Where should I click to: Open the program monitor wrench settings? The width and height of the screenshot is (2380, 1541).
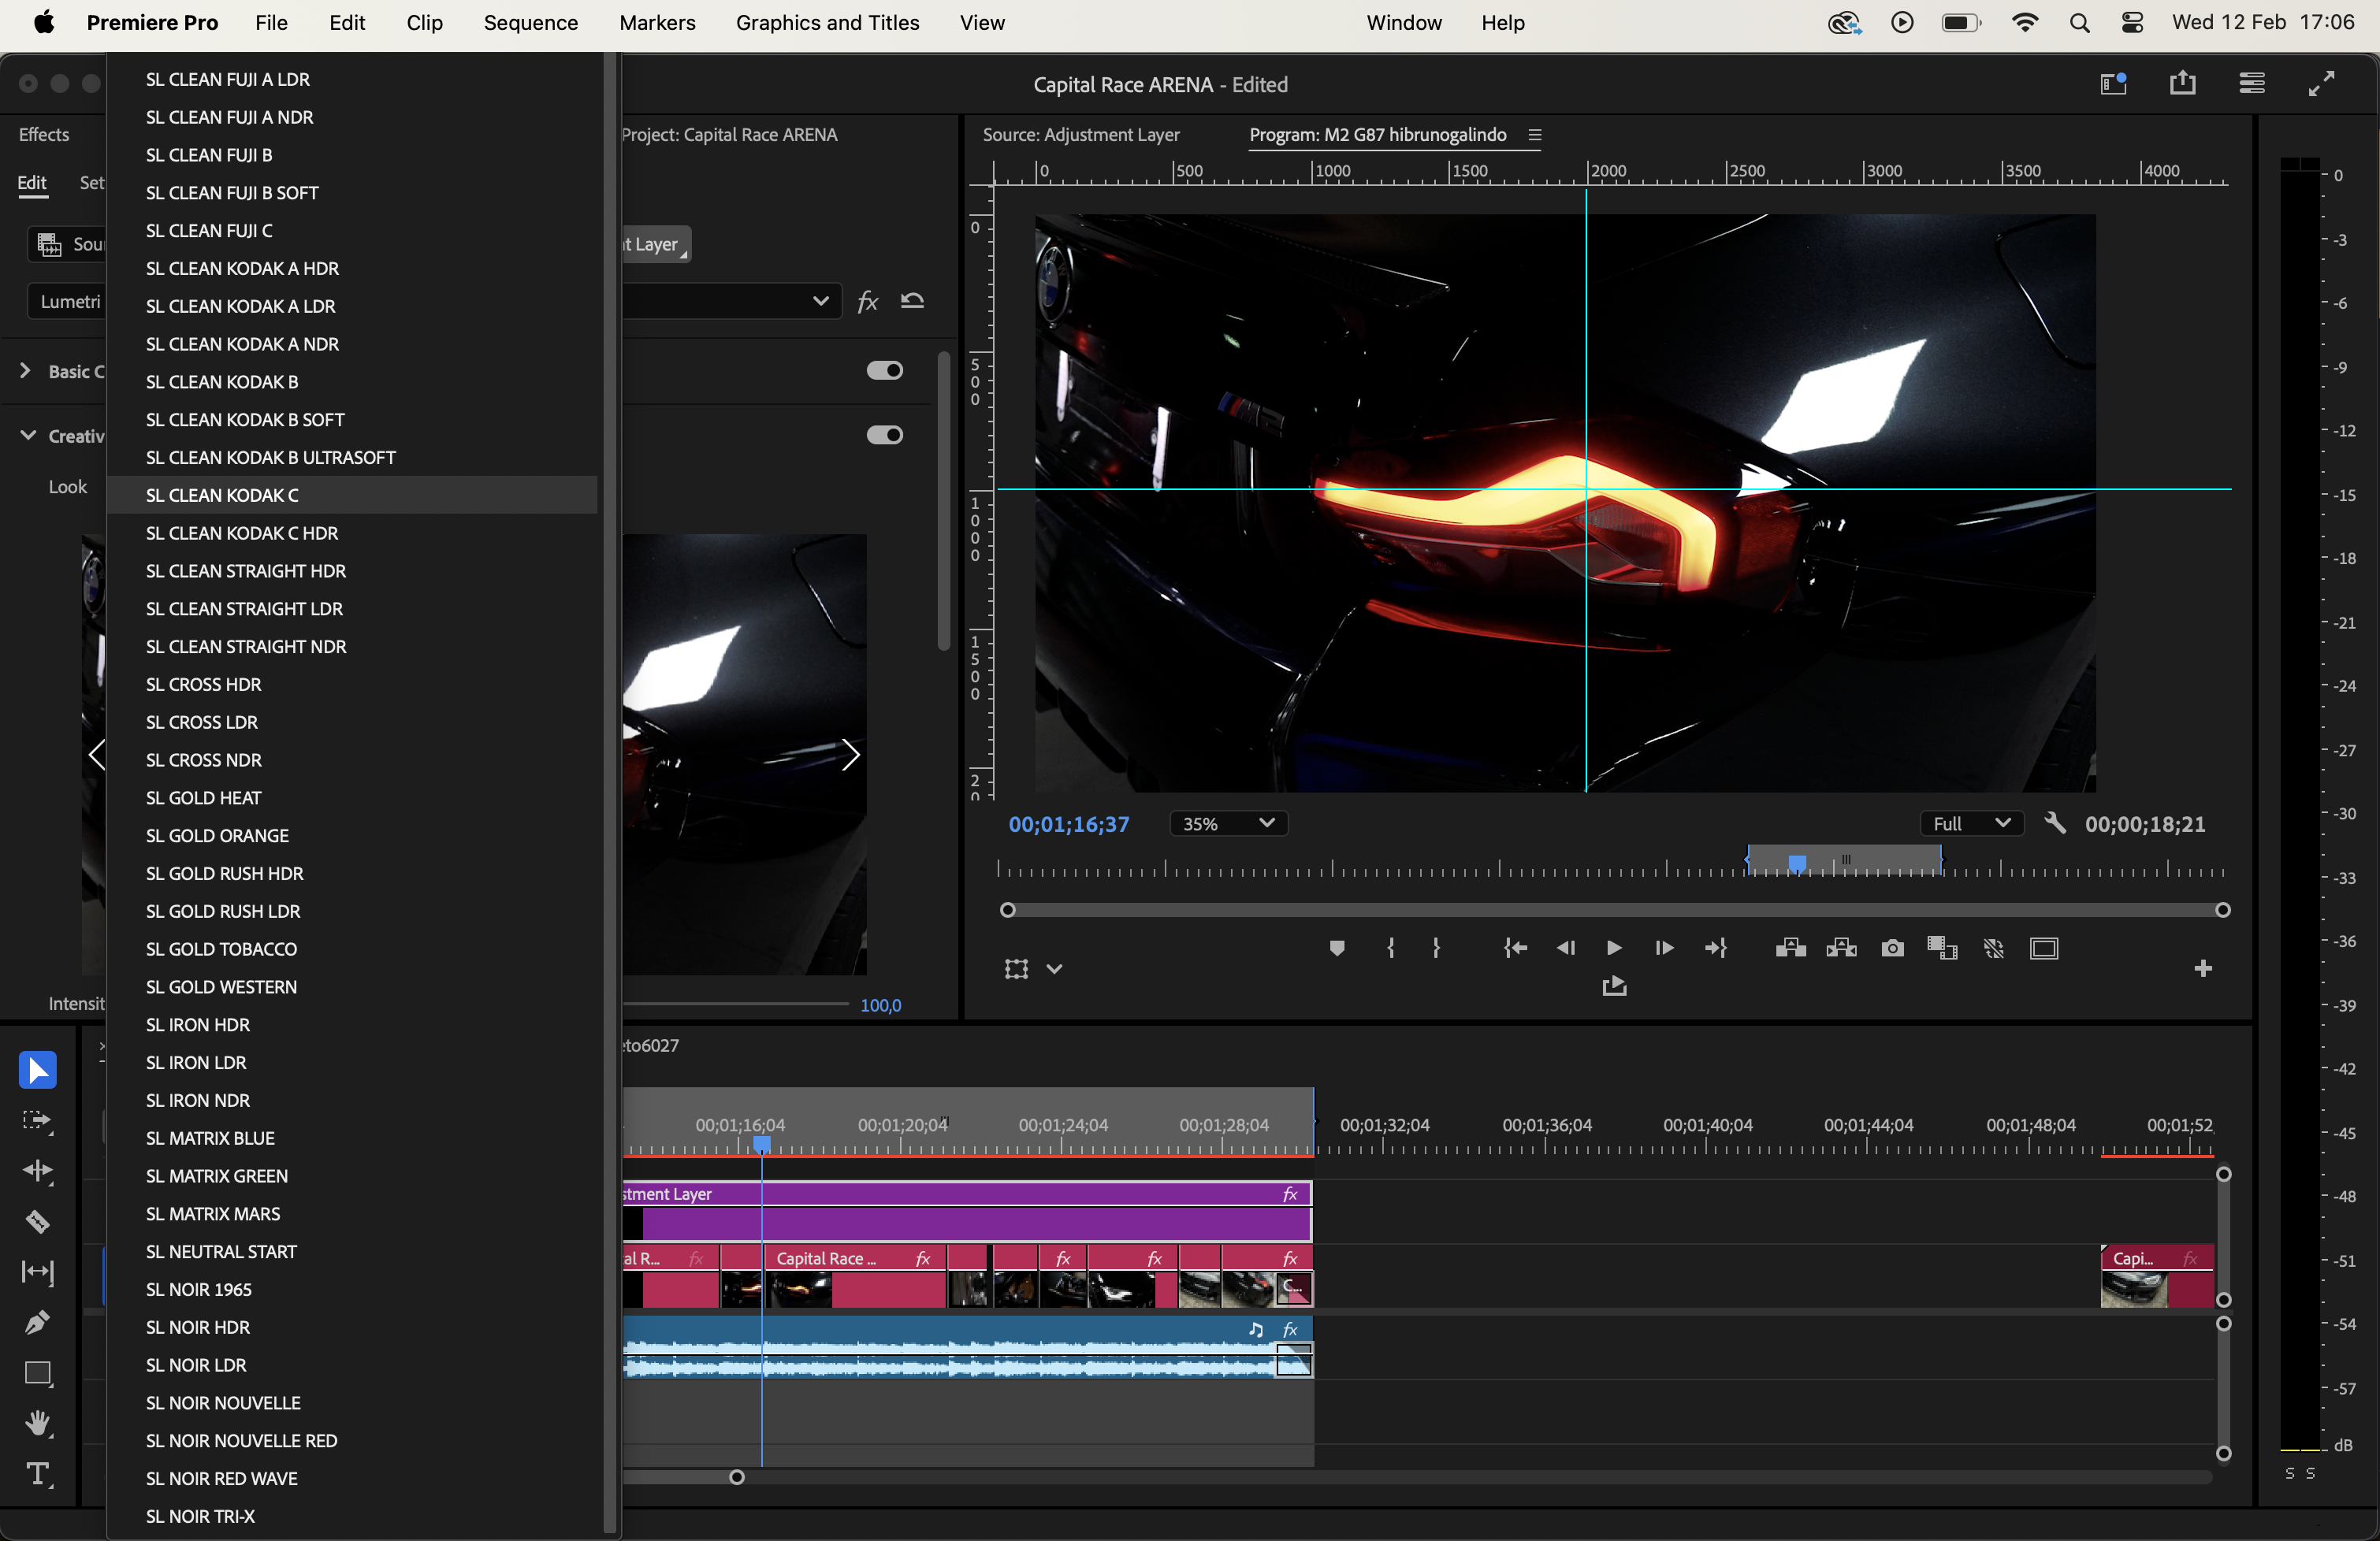coord(2054,823)
